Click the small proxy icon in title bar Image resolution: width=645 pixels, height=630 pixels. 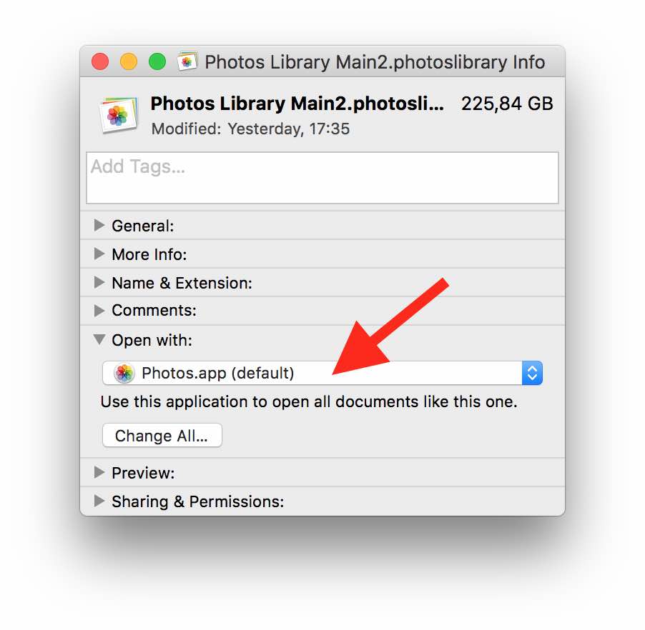pyautogui.click(x=187, y=62)
